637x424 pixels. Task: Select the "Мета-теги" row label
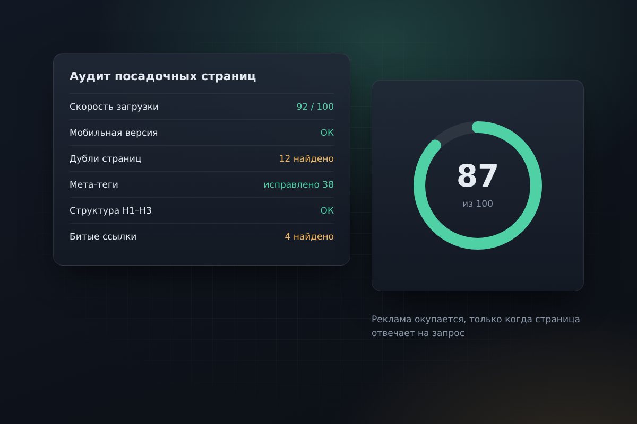[94, 185]
